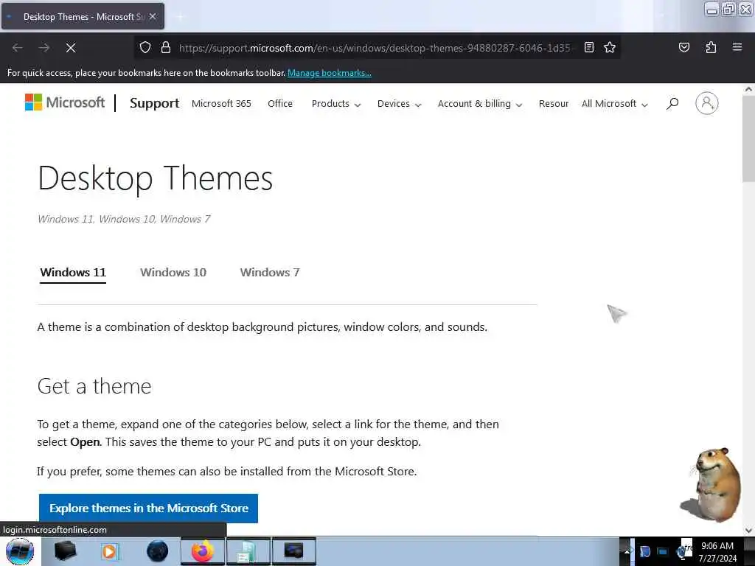Switch to Firefox in the taskbar
This screenshot has width=755, height=566.
(x=202, y=551)
